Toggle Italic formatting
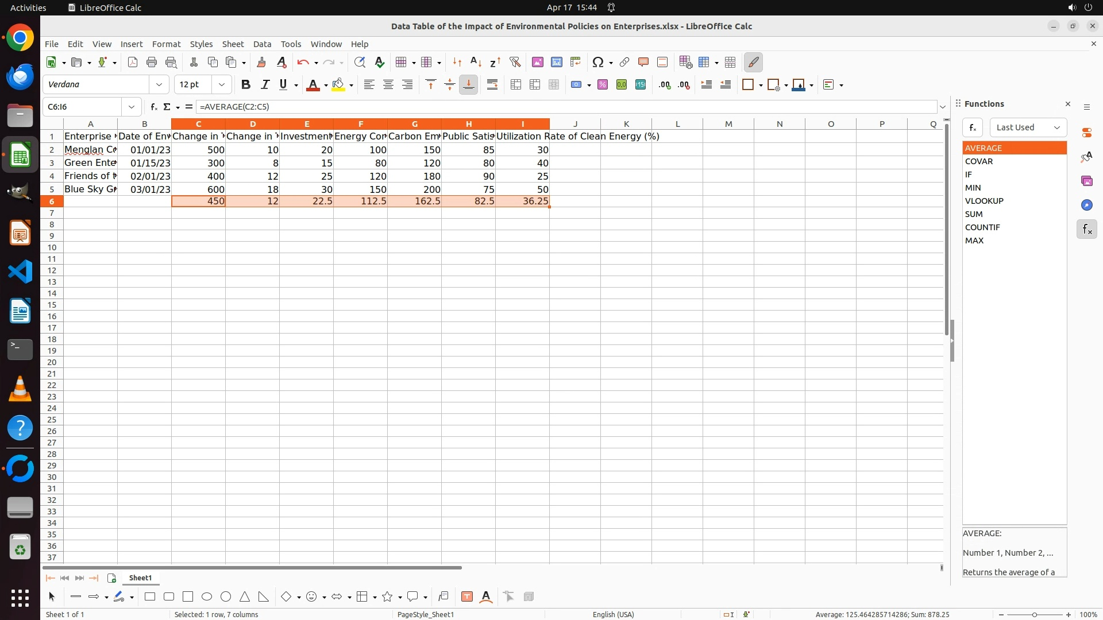The width and height of the screenshot is (1103, 620). [x=265, y=84]
